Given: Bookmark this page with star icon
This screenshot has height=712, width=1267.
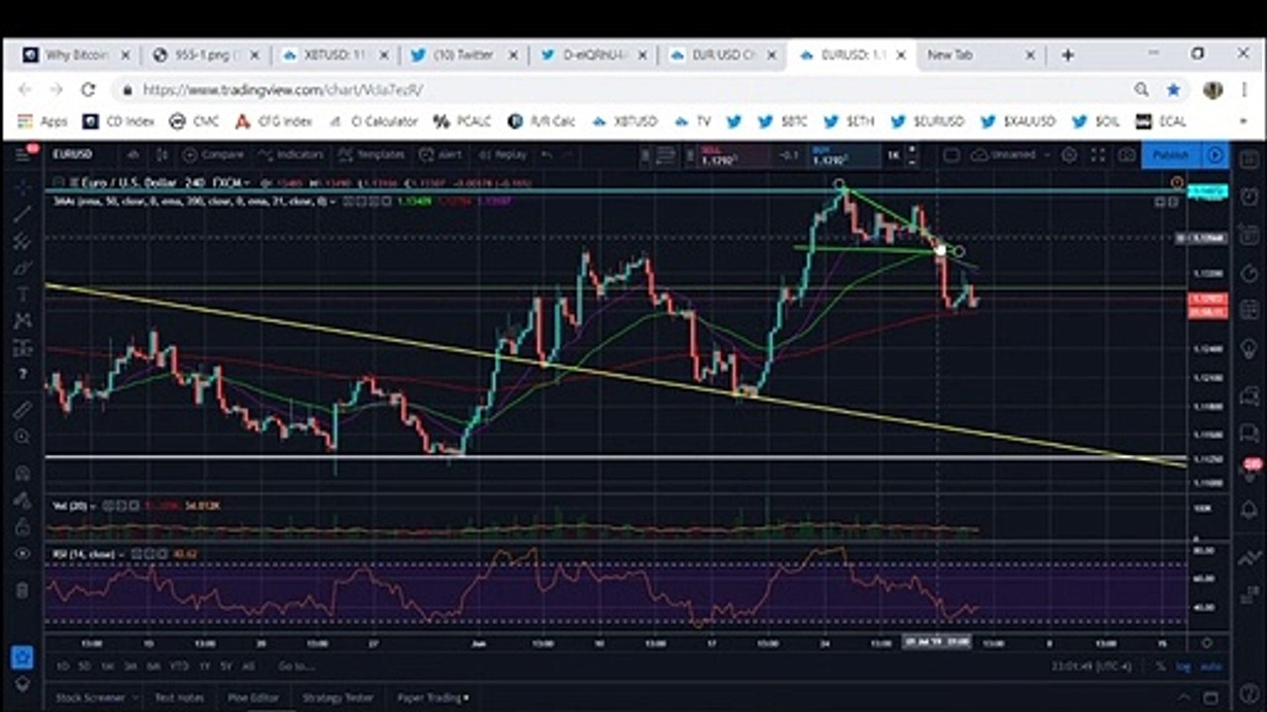Looking at the screenshot, I should click(x=1173, y=90).
